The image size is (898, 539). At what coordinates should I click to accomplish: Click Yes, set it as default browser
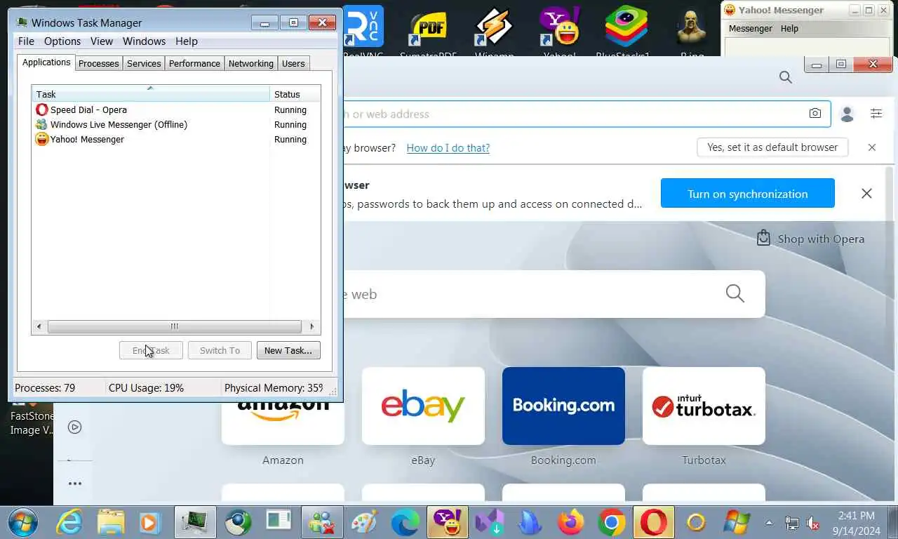point(772,147)
